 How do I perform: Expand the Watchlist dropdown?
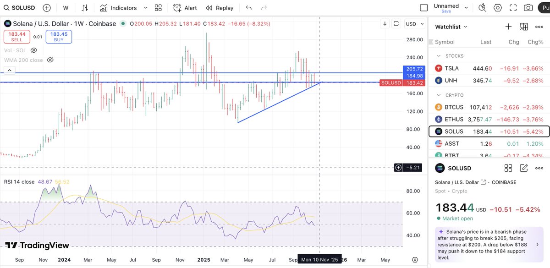[x=451, y=27]
